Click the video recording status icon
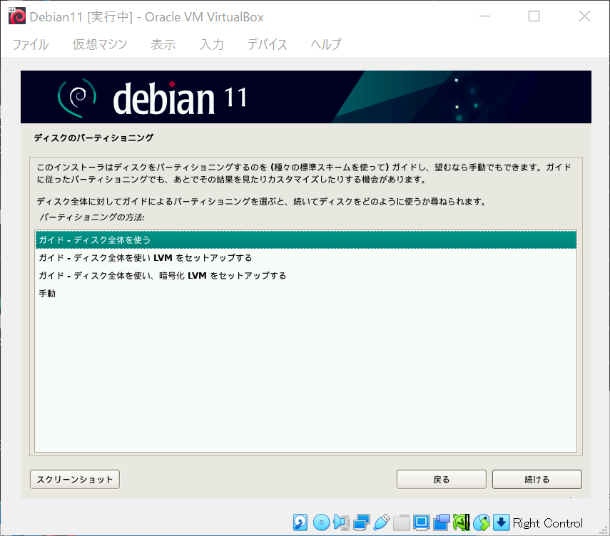The height and width of the screenshot is (536, 610). (x=441, y=522)
